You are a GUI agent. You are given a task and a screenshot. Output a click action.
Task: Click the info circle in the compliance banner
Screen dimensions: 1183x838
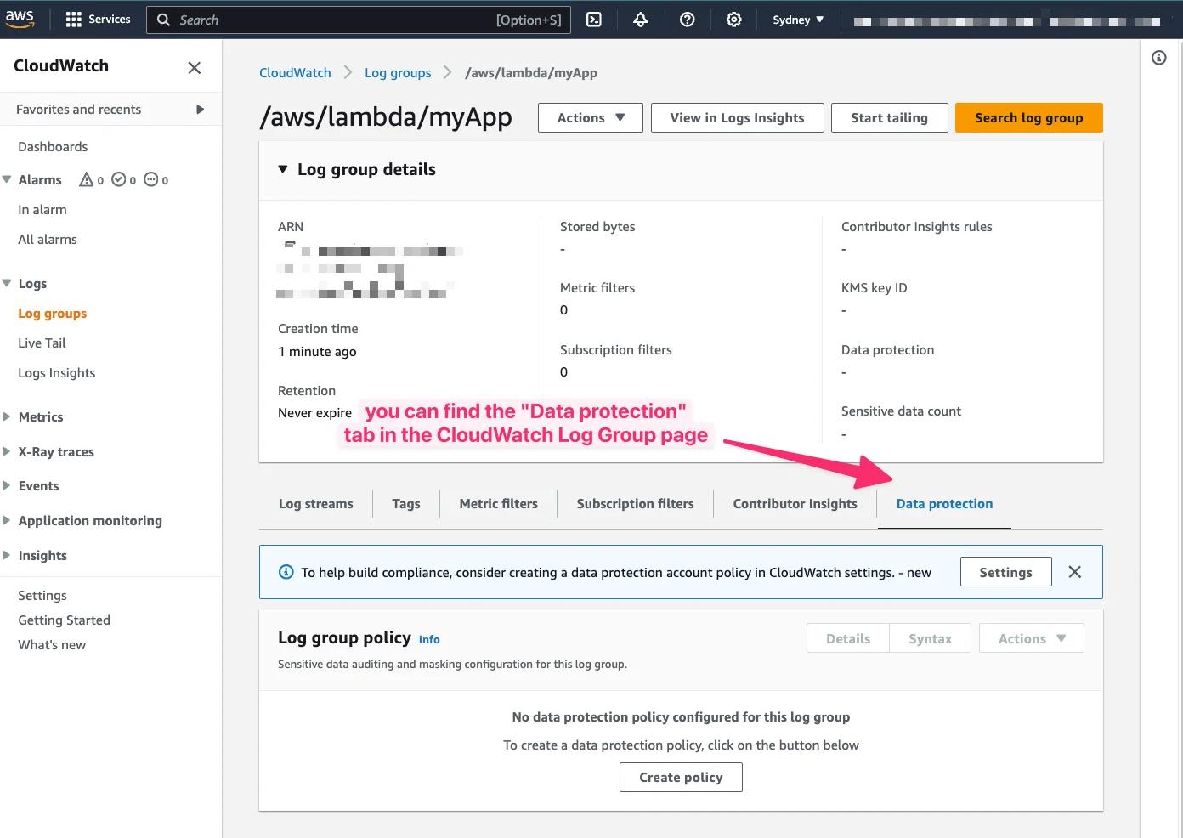[286, 572]
